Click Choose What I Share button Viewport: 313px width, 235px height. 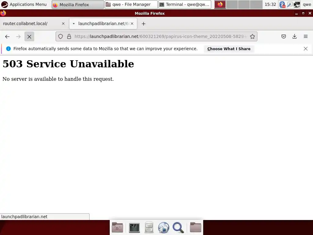[229, 49]
